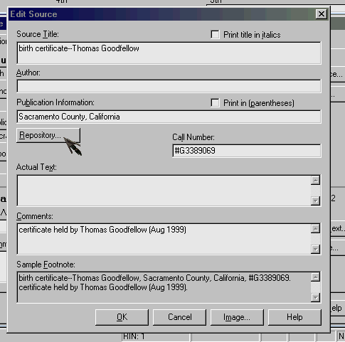Focus the empty Author field
This screenshot has width=345, height=342.
(x=169, y=86)
